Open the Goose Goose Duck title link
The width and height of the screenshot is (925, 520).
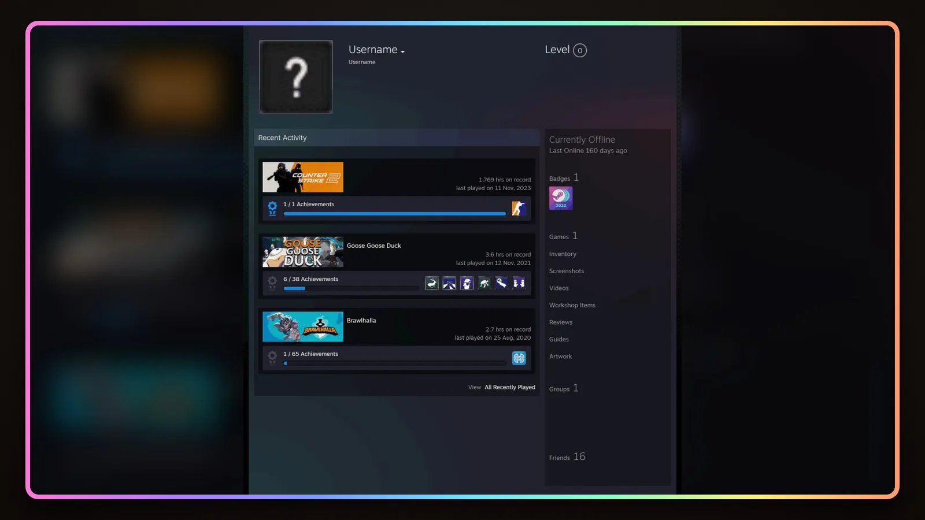pyautogui.click(x=373, y=246)
